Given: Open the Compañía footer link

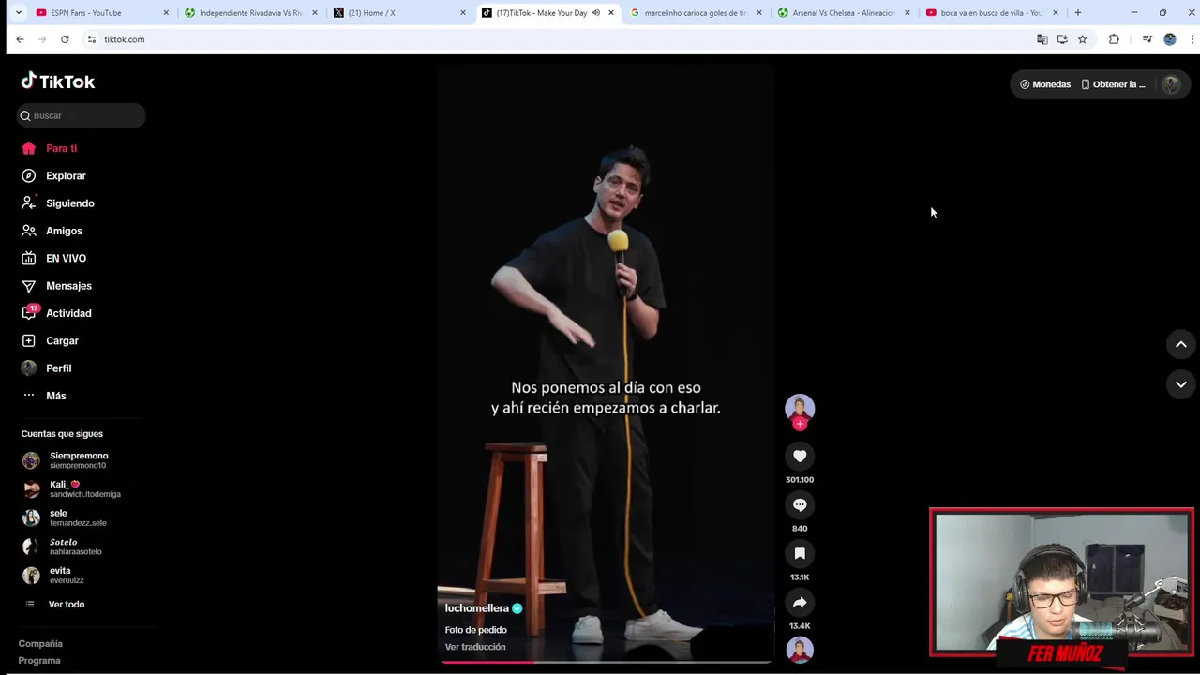Looking at the screenshot, I should [40, 644].
